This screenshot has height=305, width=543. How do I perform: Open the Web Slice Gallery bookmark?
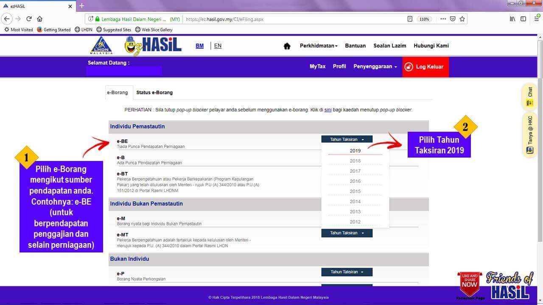click(154, 30)
